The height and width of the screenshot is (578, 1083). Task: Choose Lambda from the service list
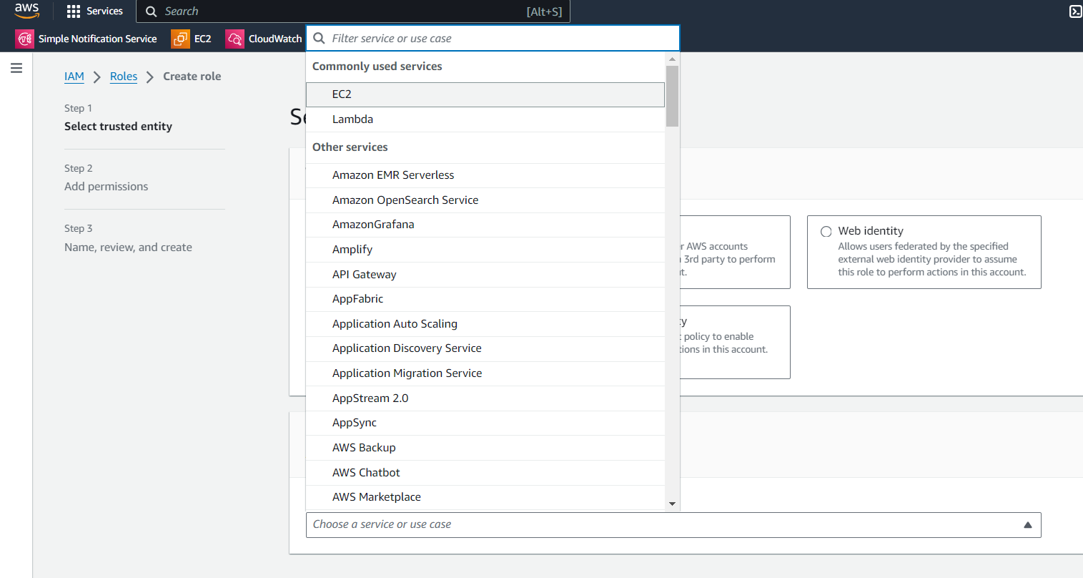[485, 119]
